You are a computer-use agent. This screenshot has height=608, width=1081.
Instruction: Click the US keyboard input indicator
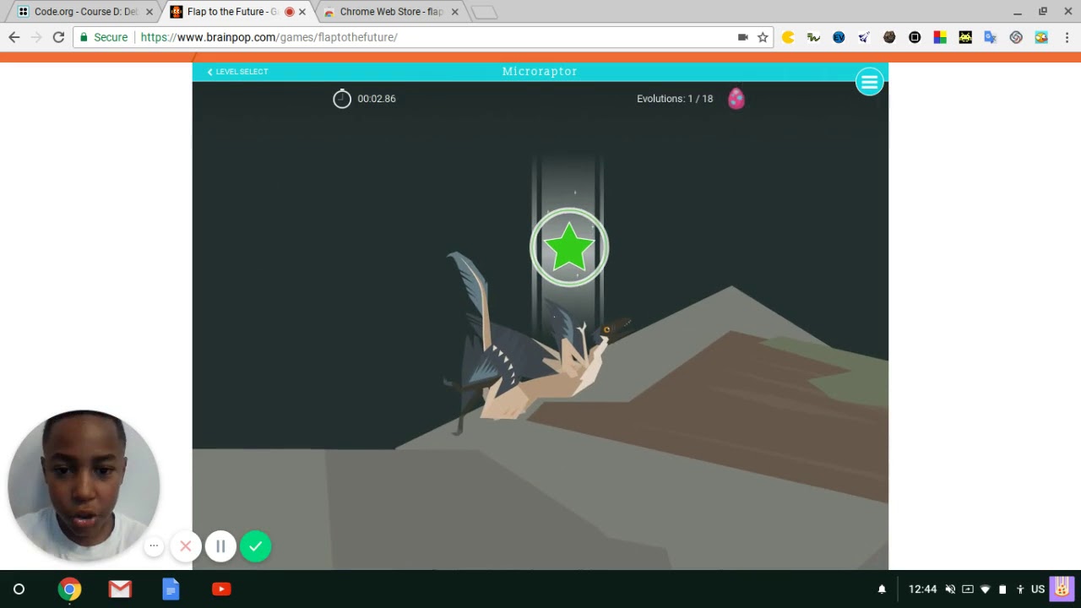pyautogui.click(x=1038, y=589)
